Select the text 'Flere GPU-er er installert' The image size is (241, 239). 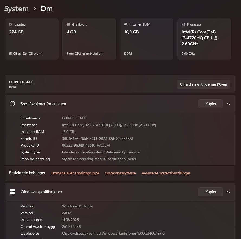[x=85, y=54]
